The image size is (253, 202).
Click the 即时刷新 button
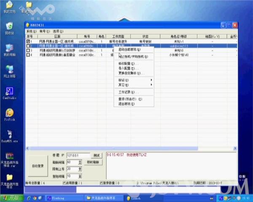93,162
